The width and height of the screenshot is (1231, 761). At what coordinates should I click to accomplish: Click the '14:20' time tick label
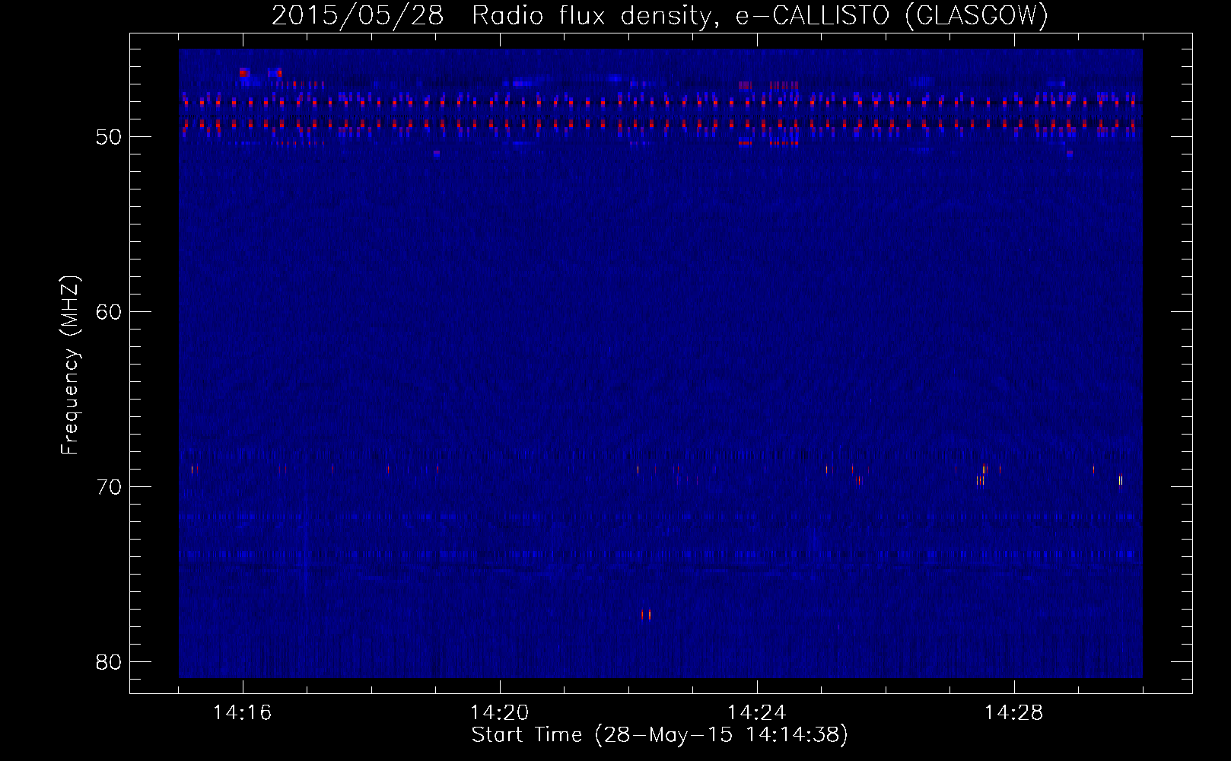tap(499, 713)
